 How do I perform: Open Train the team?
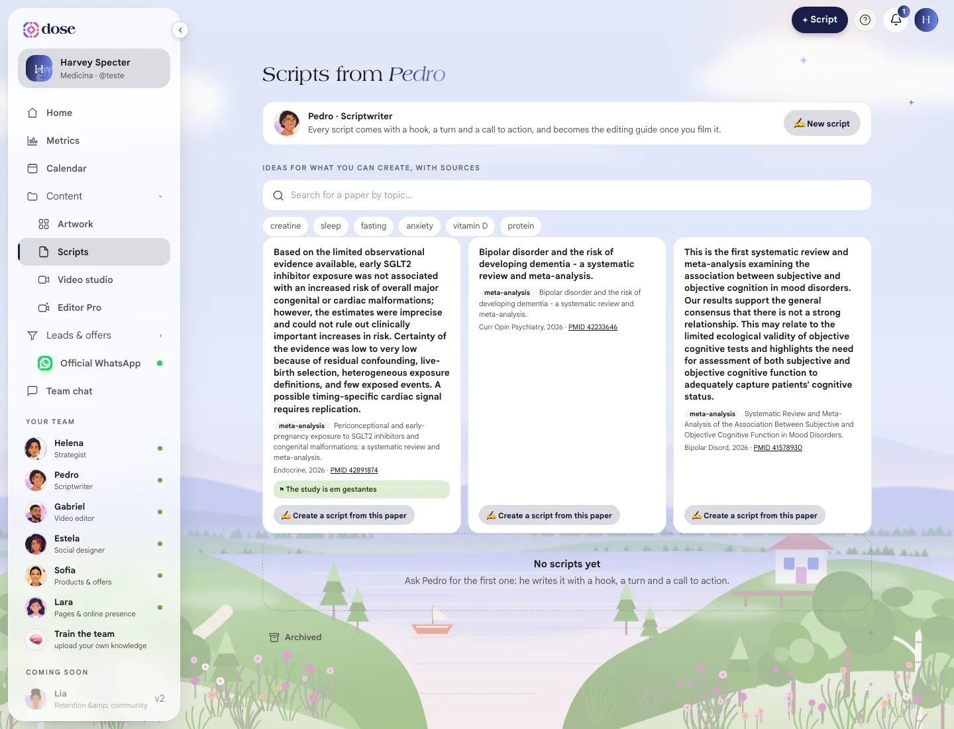[x=94, y=640]
